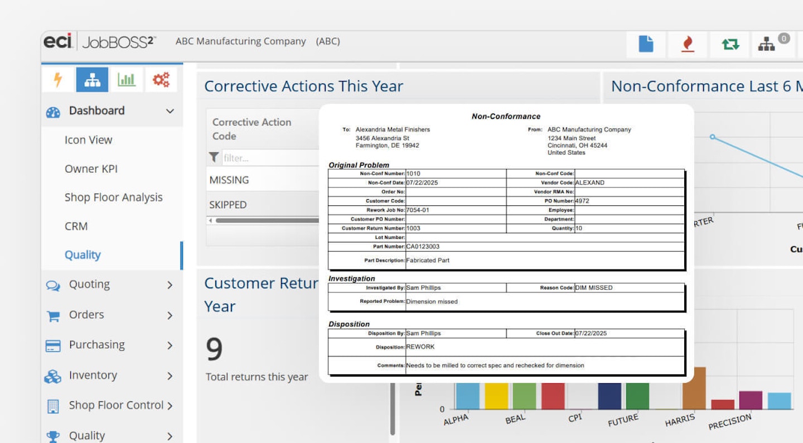Image resolution: width=803 pixels, height=443 pixels.
Task: Collapse the Dashboard menu chevron
Action: [x=170, y=111]
